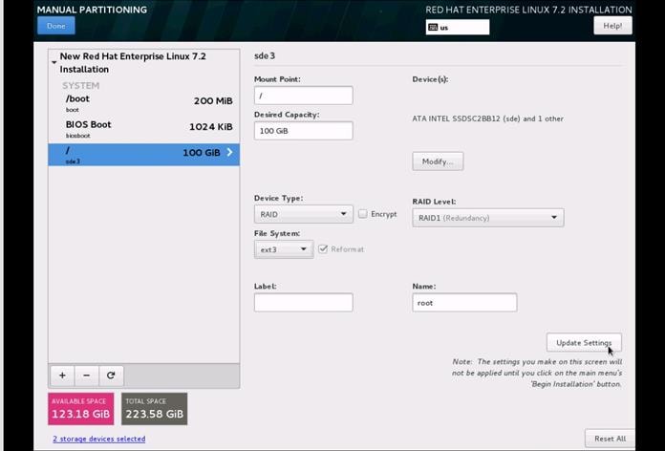Click the TOTAL SPACE 223.58 GiB box
This screenshot has height=451, width=665.
tap(155, 409)
